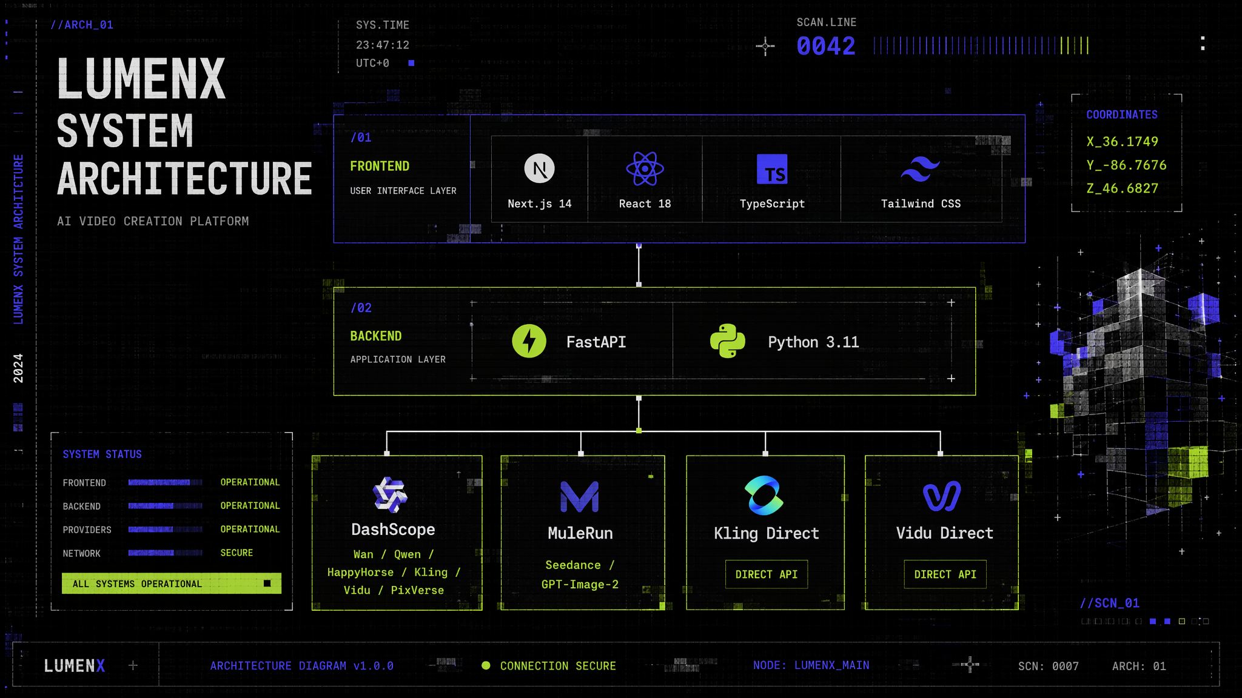Click the BACKEND layer heading
The width and height of the screenshot is (1242, 698).
click(x=376, y=336)
